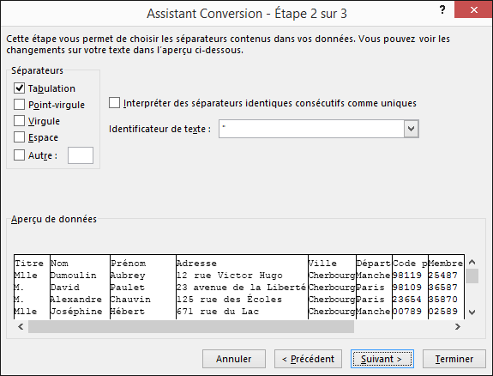493x376 pixels.
Task: Click the Identificateur de texte combo field
Action: click(x=319, y=129)
